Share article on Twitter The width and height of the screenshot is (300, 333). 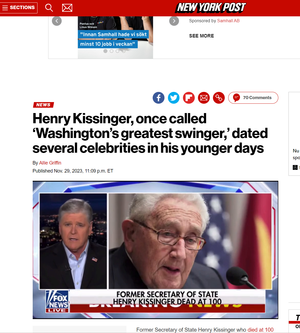(x=174, y=98)
